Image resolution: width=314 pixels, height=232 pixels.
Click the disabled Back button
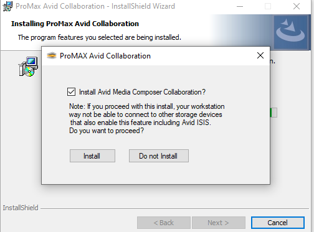pyautogui.click(x=164, y=223)
